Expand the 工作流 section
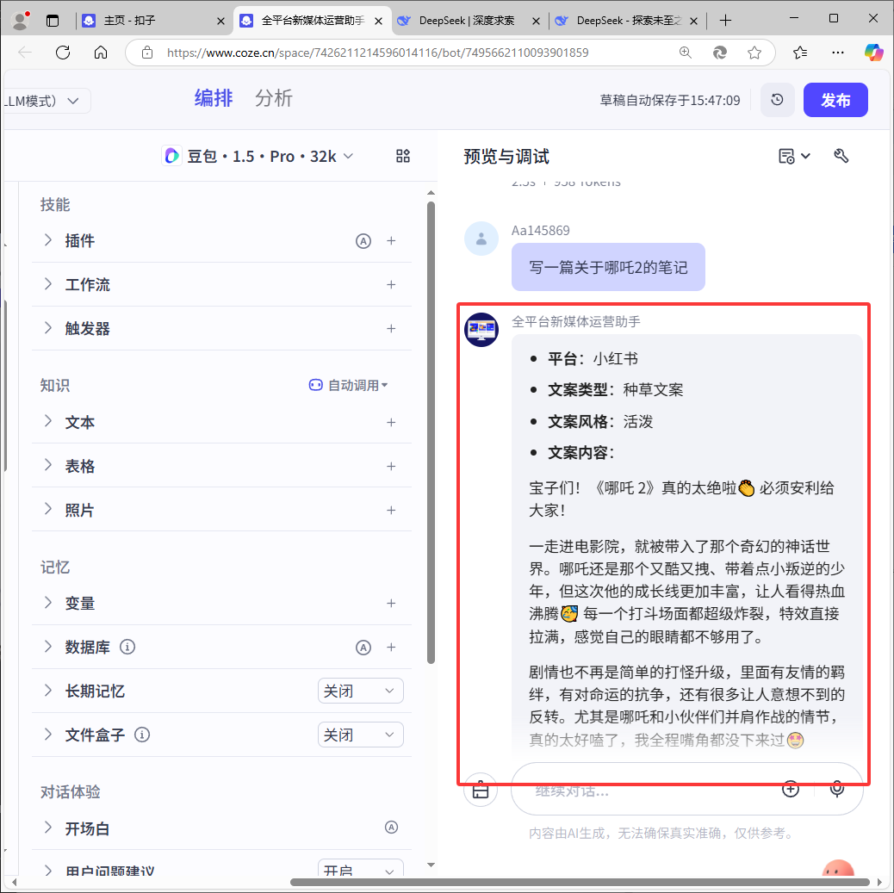Image resolution: width=894 pixels, height=893 pixels. [48, 284]
